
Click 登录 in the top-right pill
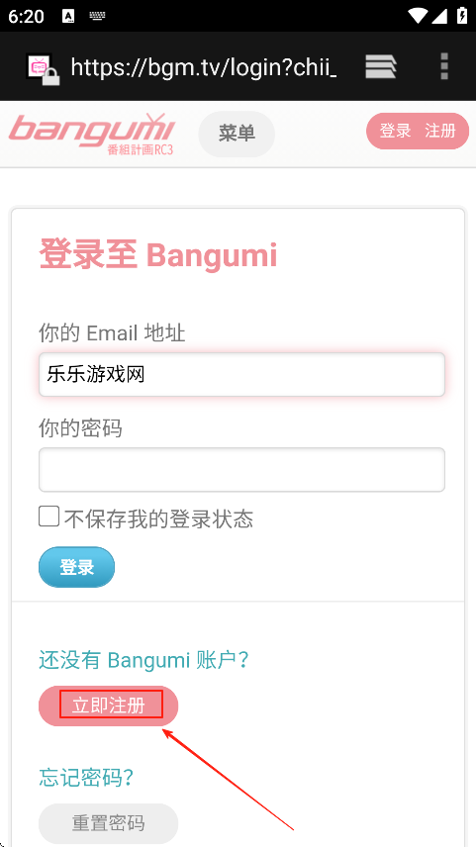point(395,131)
